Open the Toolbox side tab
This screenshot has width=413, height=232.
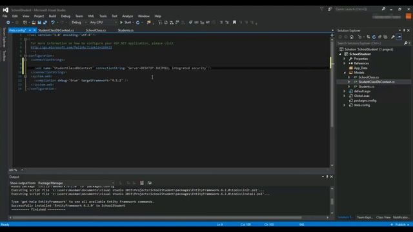tap(4, 56)
